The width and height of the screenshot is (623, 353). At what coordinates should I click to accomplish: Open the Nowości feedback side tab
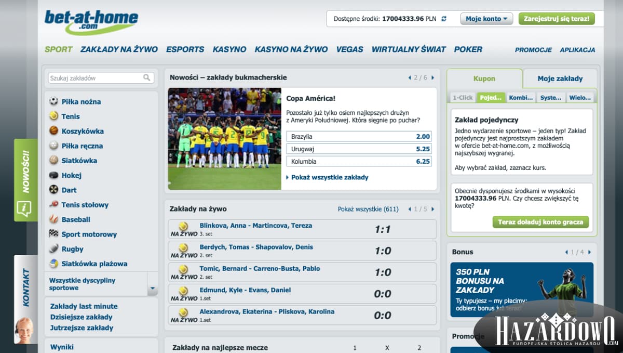25,180
